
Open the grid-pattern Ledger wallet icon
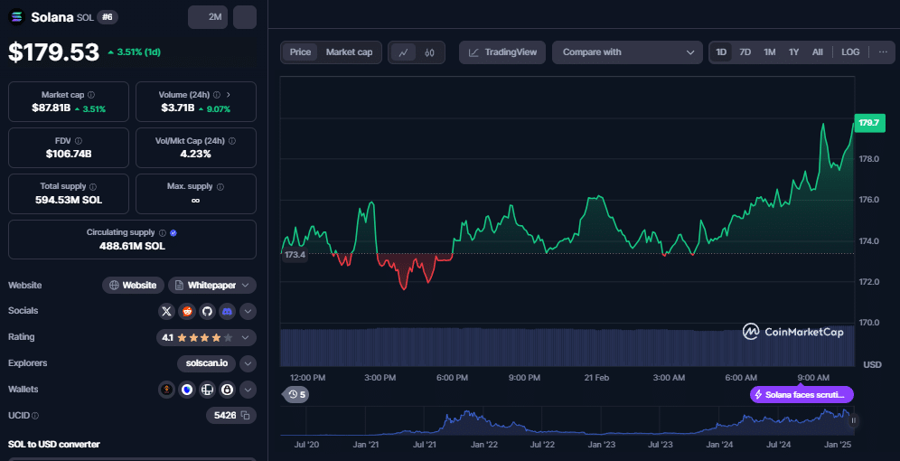pos(207,390)
